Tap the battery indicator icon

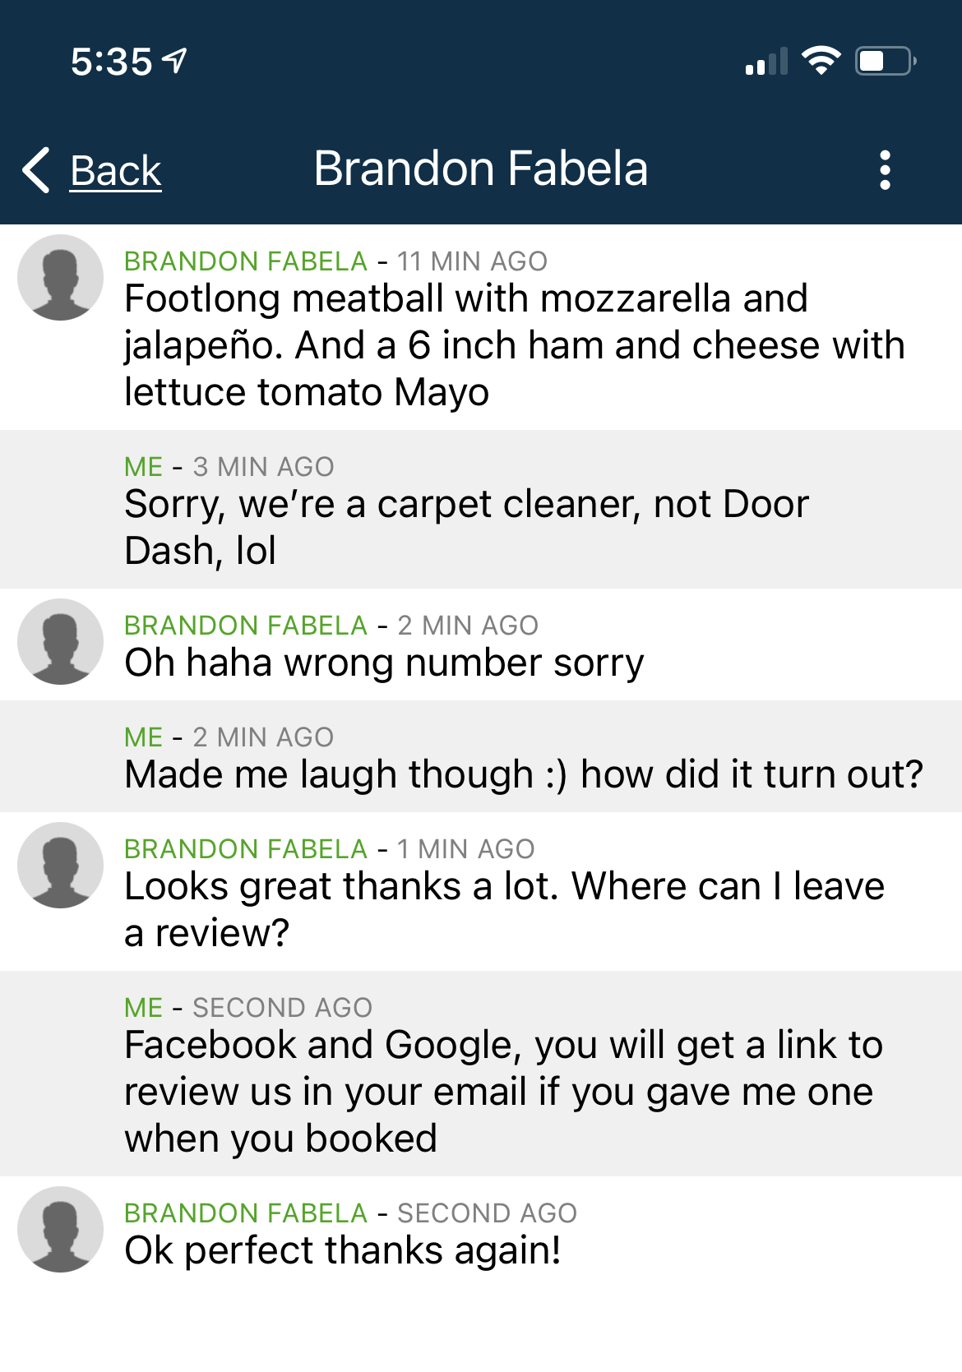tap(886, 61)
